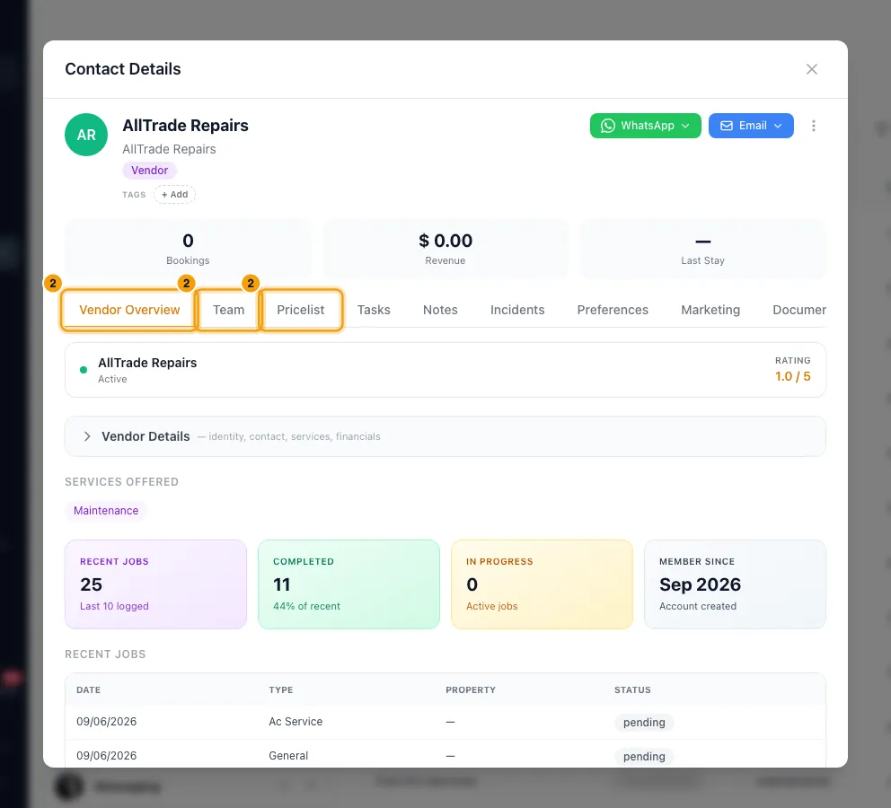
Task: Click the 'Last 10 logged' text
Action: click(114, 606)
